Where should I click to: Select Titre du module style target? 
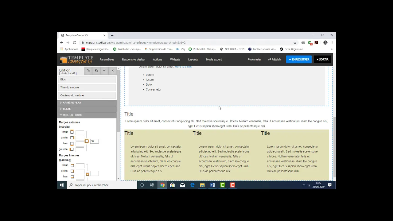point(87,87)
